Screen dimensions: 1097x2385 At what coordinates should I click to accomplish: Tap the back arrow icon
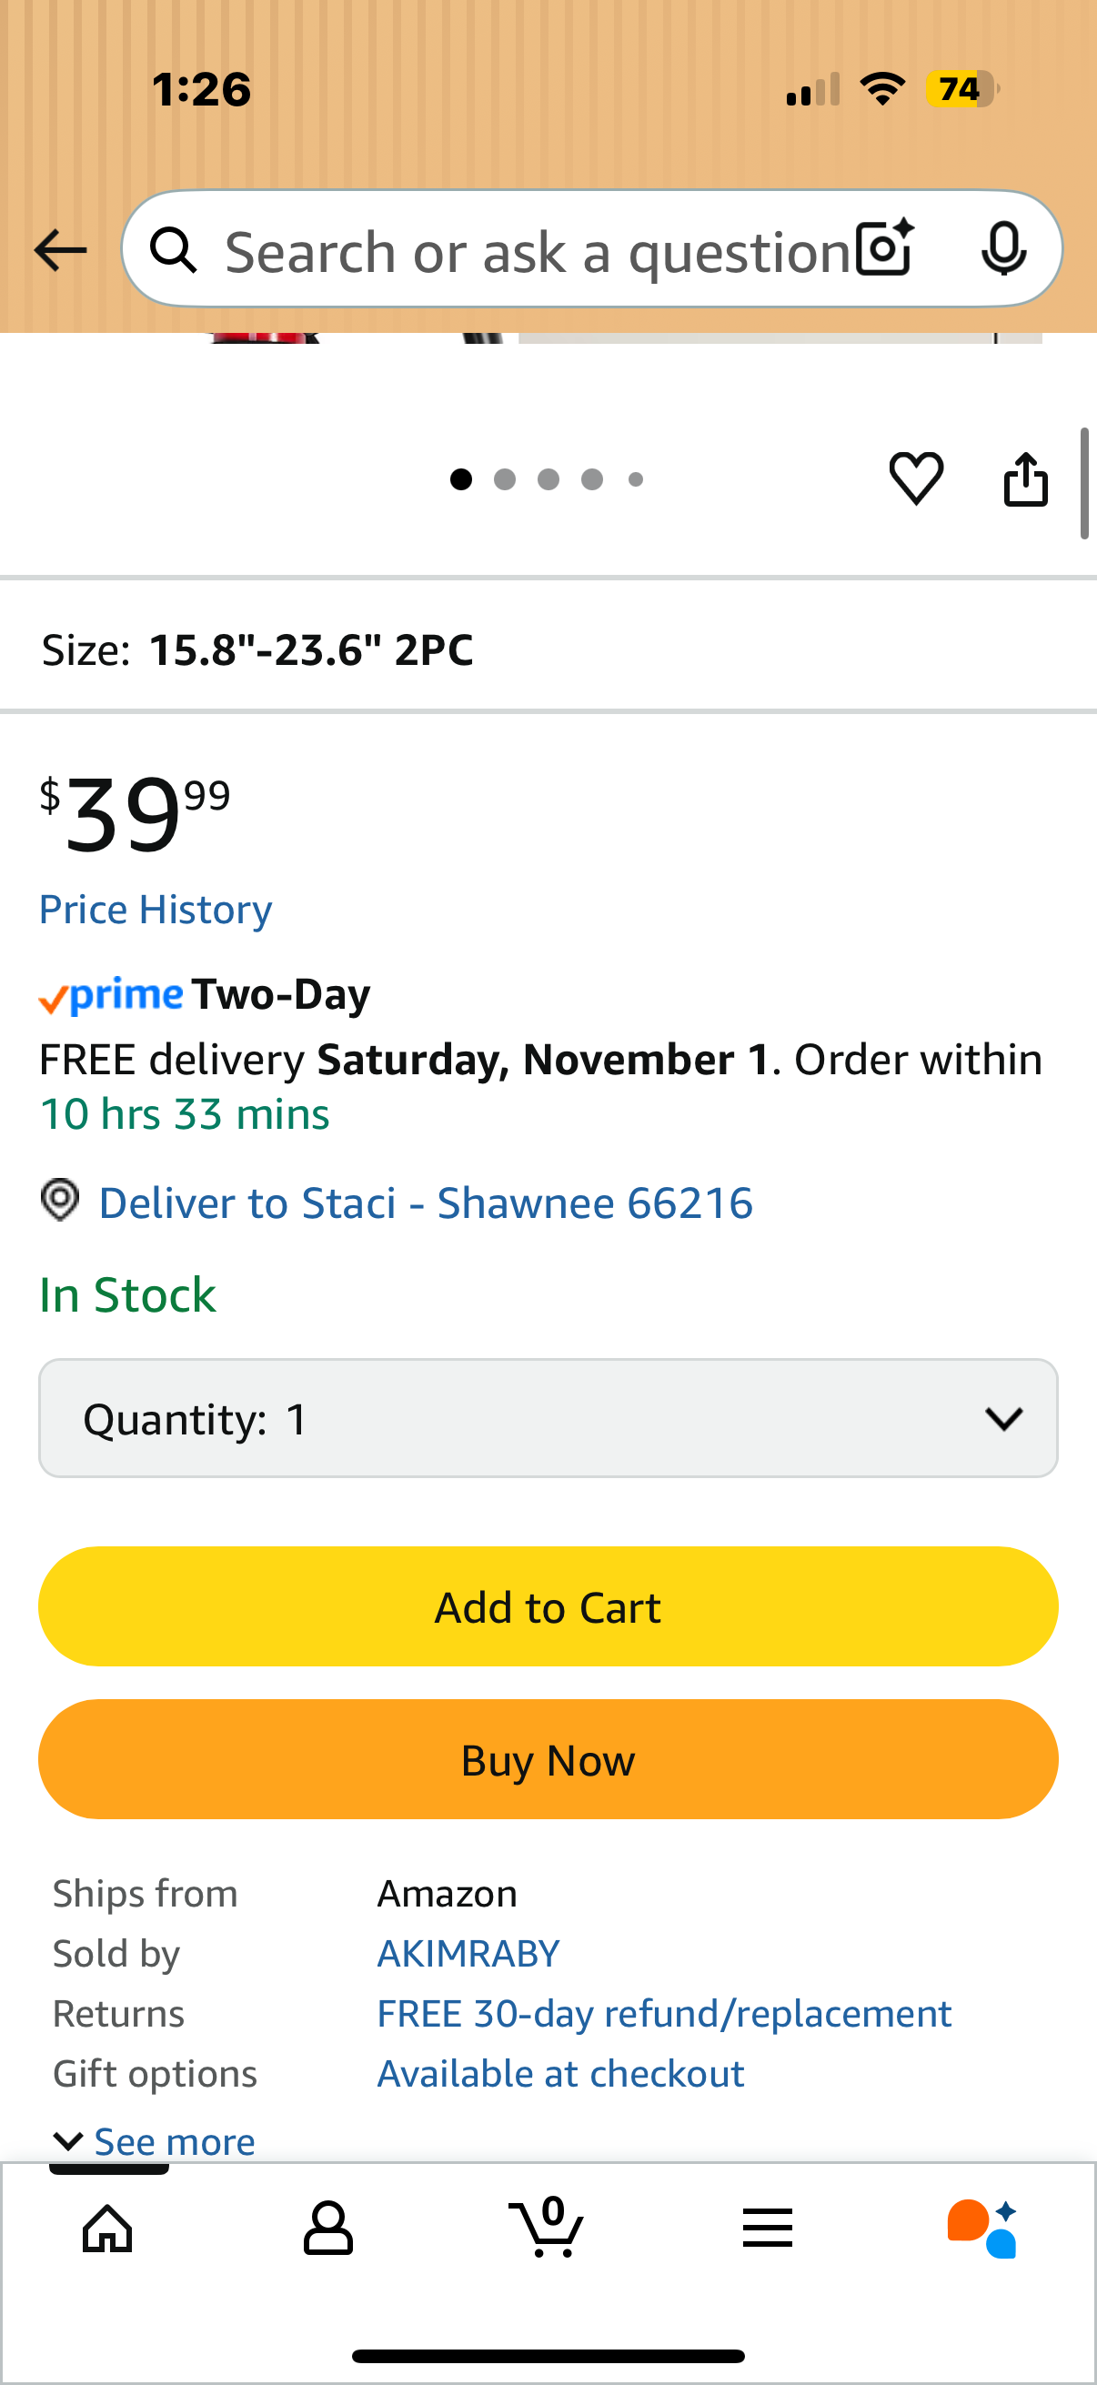tap(60, 250)
